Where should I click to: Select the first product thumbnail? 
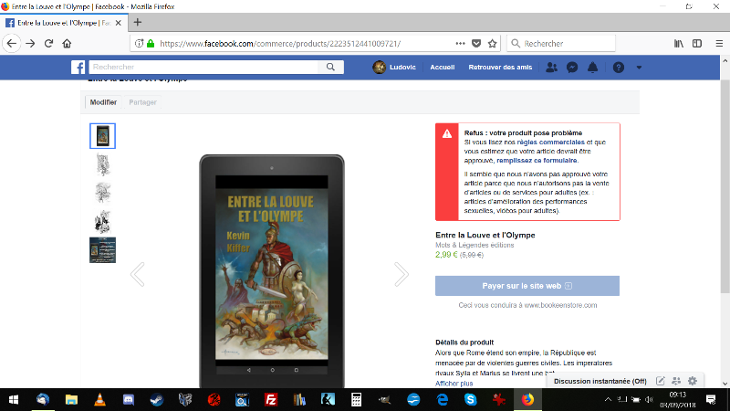click(x=102, y=135)
